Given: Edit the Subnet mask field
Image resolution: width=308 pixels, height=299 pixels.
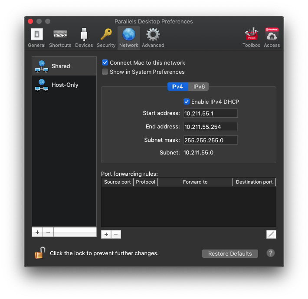Looking at the screenshot, I should 210,140.
